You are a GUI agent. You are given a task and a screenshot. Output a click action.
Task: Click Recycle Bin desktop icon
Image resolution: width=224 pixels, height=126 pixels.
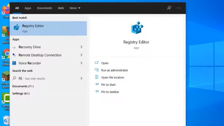point(6,120)
